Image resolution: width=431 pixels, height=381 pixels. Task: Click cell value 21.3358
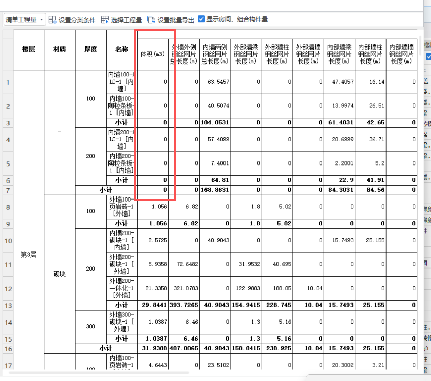click(x=156, y=288)
